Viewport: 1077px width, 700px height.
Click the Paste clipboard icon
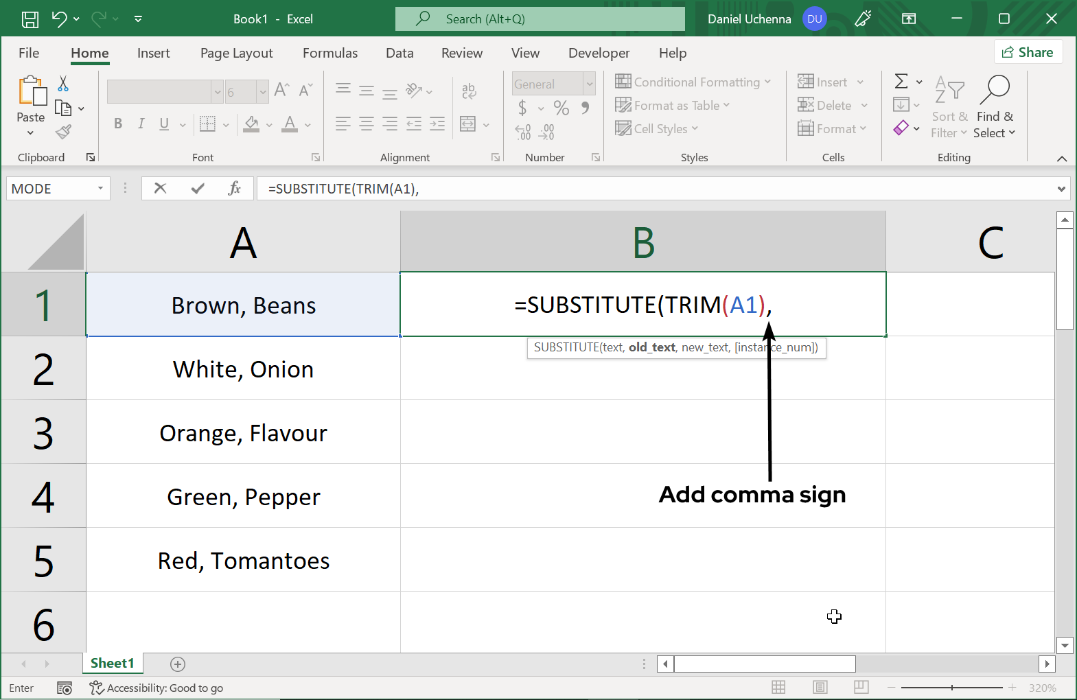tap(32, 92)
